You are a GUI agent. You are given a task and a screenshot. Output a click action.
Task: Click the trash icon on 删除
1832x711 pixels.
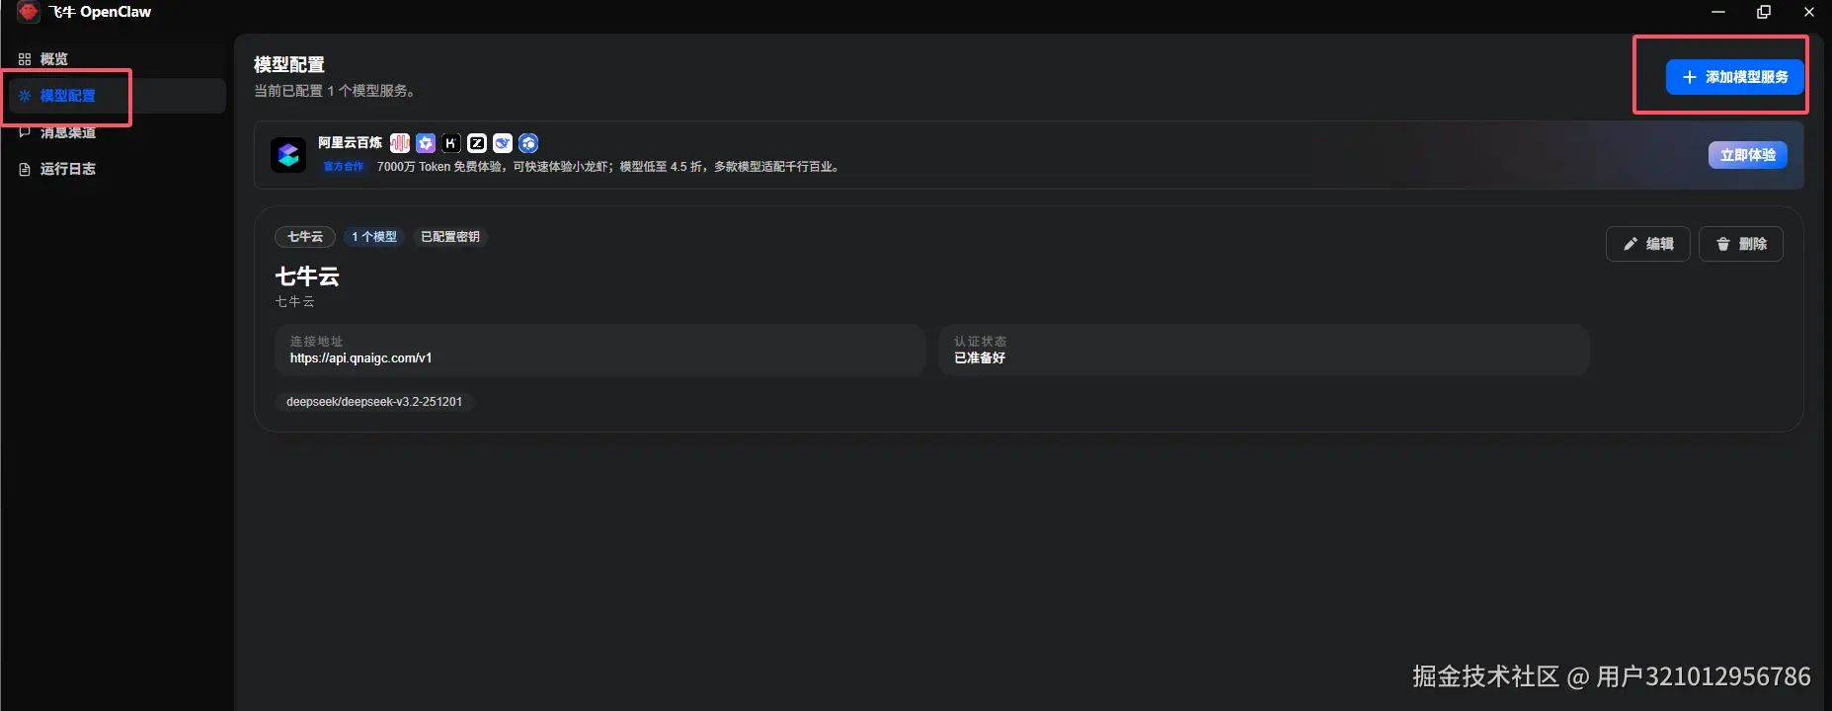pos(1723,244)
